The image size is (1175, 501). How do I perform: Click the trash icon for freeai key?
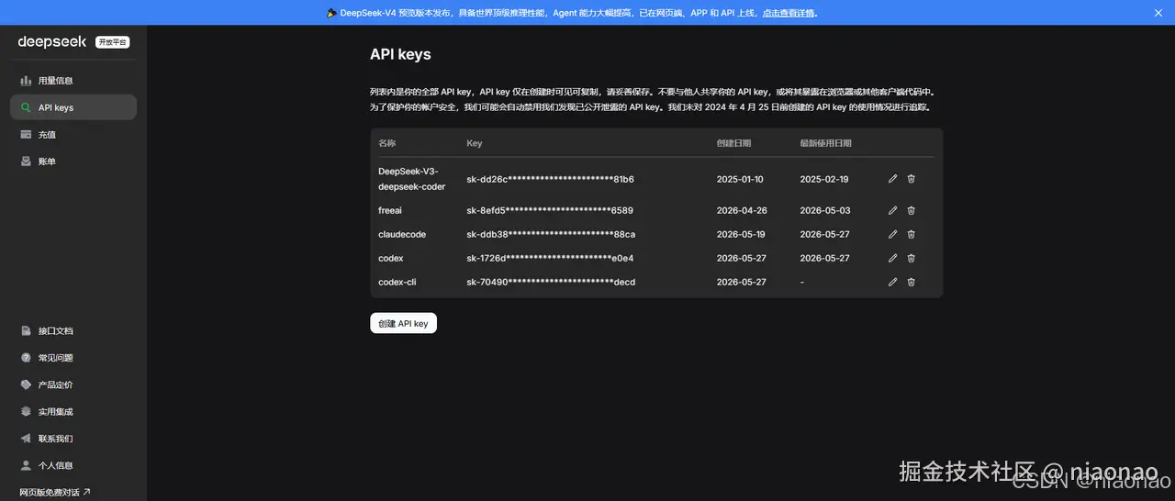[x=911, y=210]
